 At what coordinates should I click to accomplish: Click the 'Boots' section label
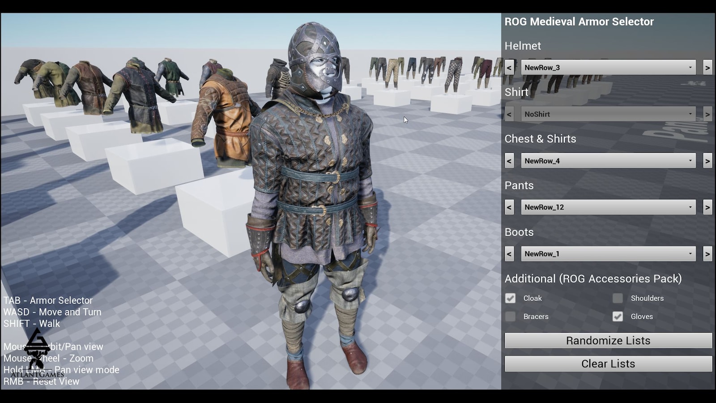(519, 232)
